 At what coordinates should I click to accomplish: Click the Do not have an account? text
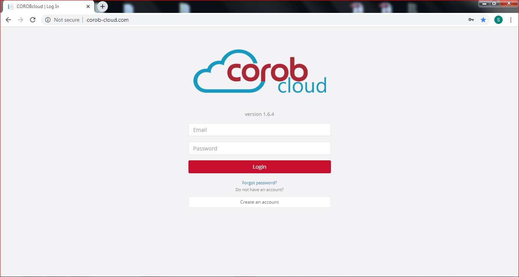pyautogui.click(x=259, y=190)
